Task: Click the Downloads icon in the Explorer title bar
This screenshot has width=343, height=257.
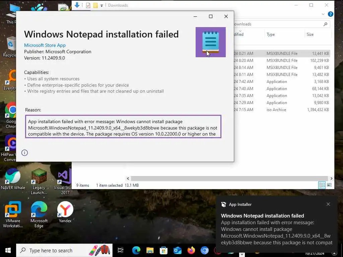Action: click(x=77, y=5)
